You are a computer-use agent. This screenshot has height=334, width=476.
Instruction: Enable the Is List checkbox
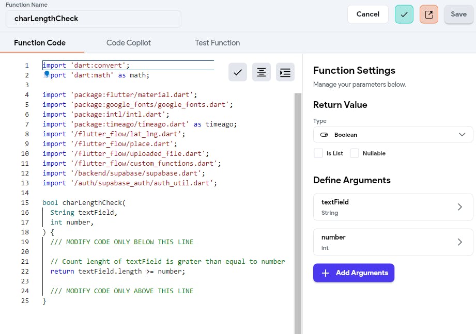point(318,153)
